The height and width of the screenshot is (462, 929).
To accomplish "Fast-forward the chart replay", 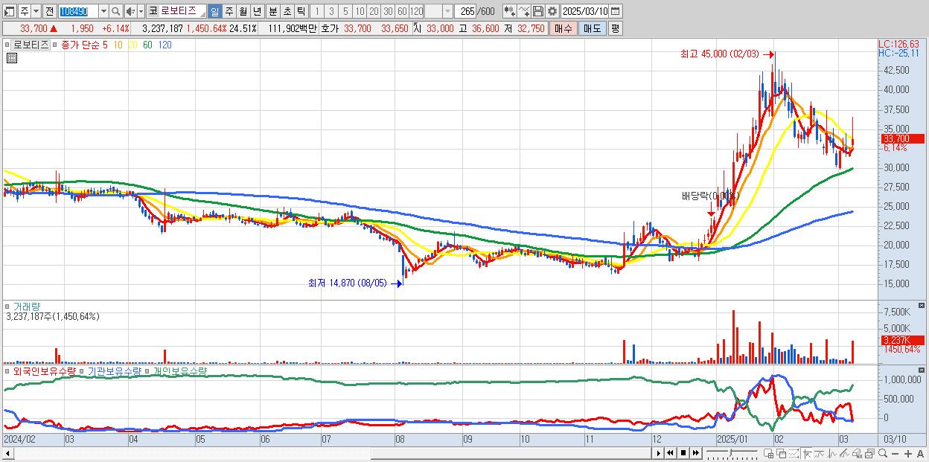I will pos(695,453).
